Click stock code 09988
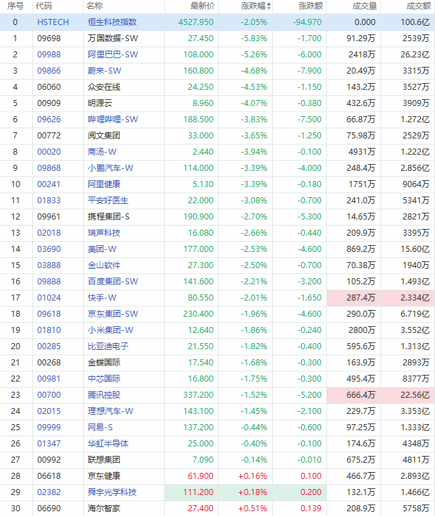This screenshot has height=516, width=435. tap(49, 54)
